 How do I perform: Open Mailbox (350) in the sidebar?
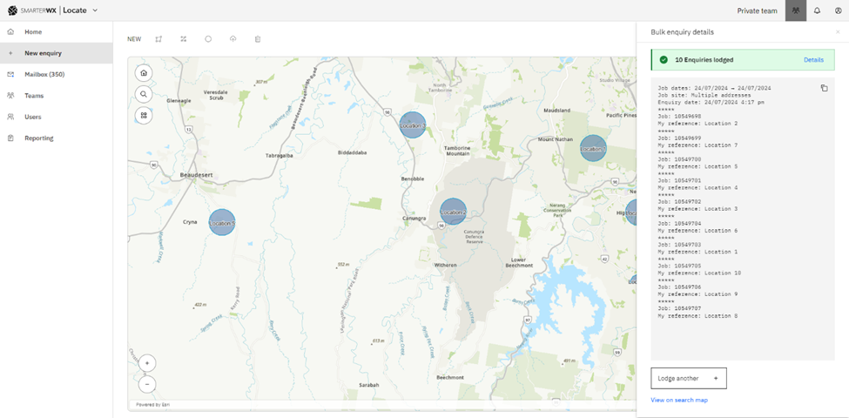(x=44, y=75)
